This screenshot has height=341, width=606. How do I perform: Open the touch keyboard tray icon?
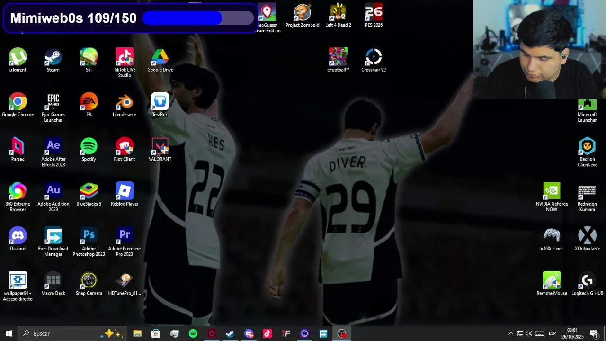(539, 333)
